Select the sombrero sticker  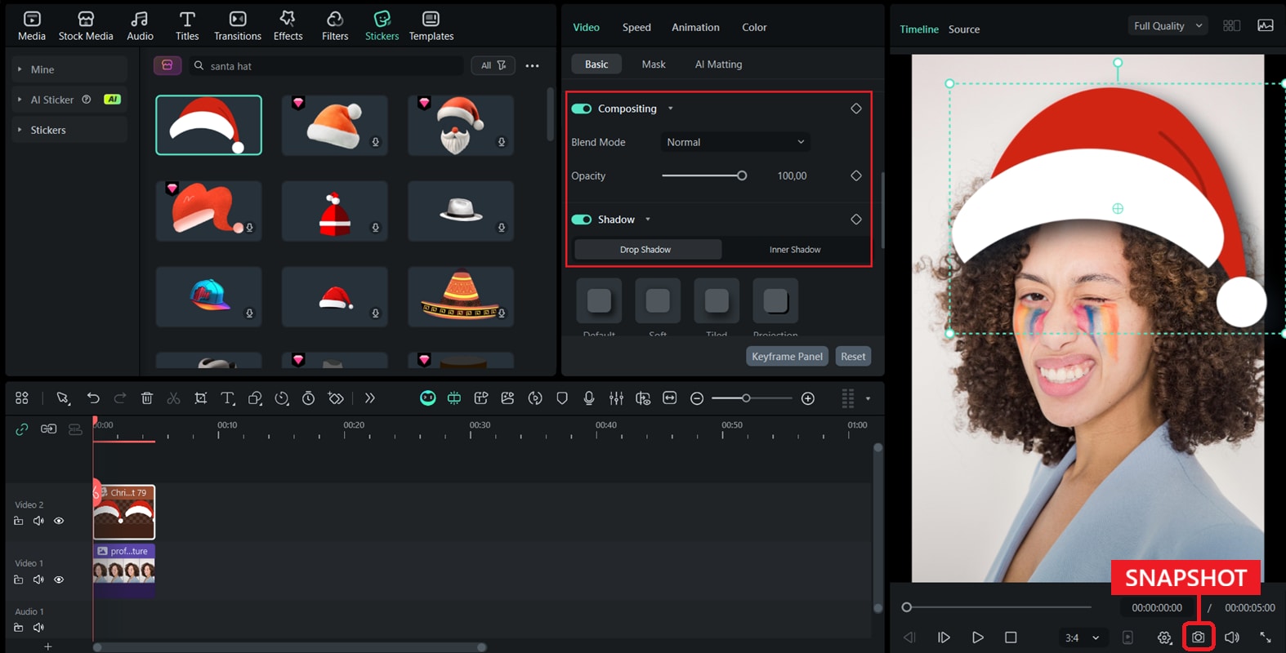click(x=461, y=296)
